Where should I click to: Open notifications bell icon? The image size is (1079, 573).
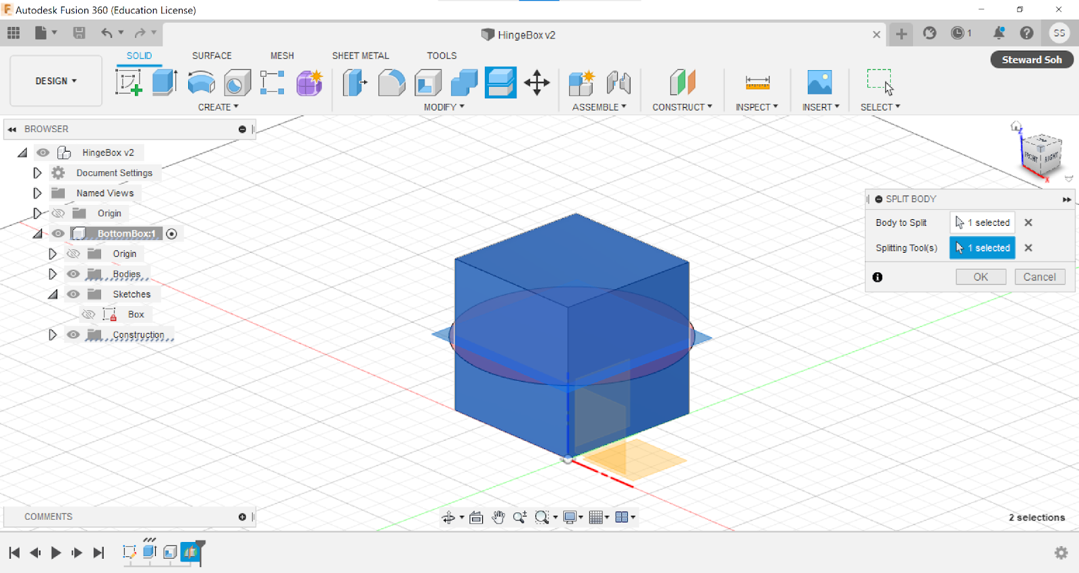tap(999, 33)
